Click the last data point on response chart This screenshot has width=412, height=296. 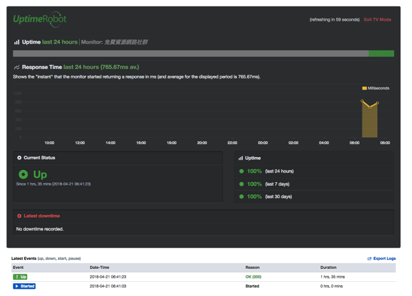pyautogui.click(x=377, y=103)
